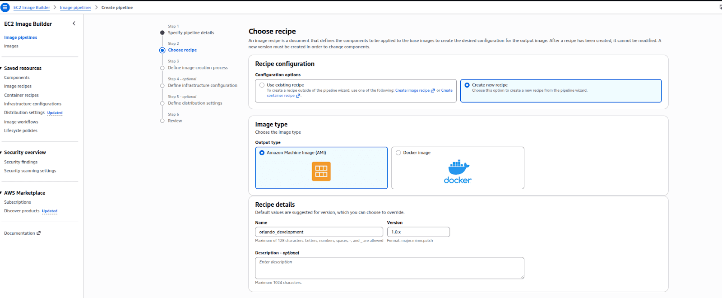The height and width of the screenshot is (298, 722).
Task: Focus the recipe Name input field
Action: click(x=319, y=232)
